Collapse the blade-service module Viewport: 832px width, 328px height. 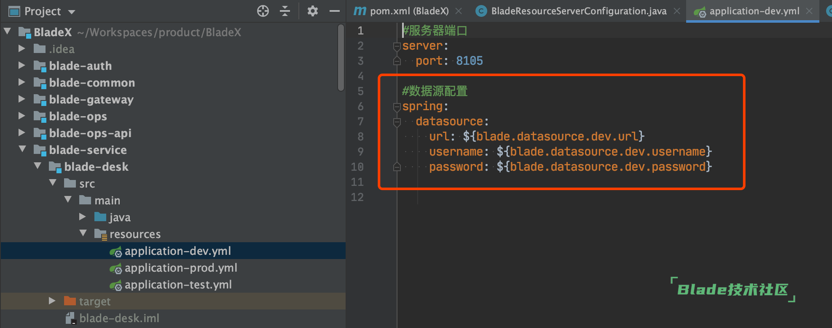click(23, 149)
